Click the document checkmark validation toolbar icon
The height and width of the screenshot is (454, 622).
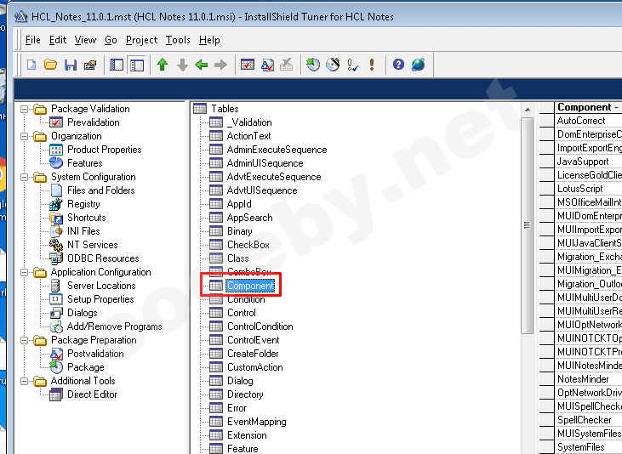pyautogui.click(x=267, y=65)
